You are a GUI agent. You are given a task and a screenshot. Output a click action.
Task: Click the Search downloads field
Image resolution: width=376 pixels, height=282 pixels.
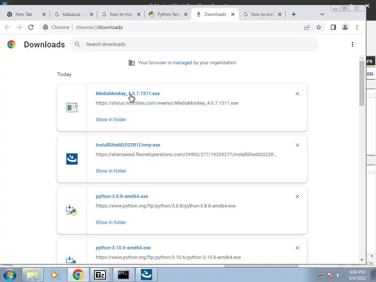[194, 44]
